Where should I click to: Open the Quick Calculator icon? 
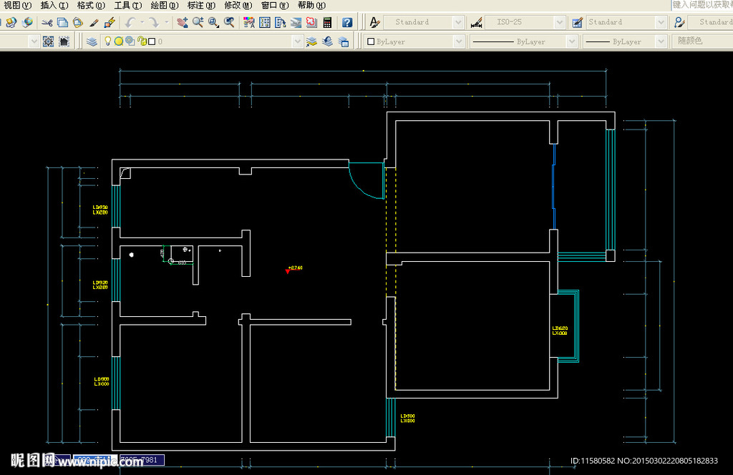(327, 23)
